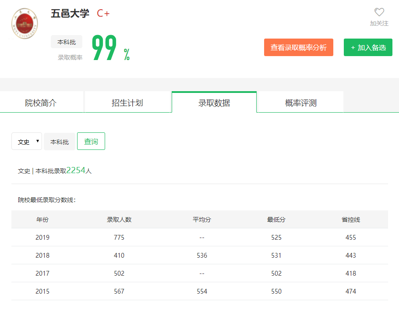Click the 567 enrollment value for 2015
This screenshot has height=309, width=399.
pyautogui.click(x=119, y=291)
